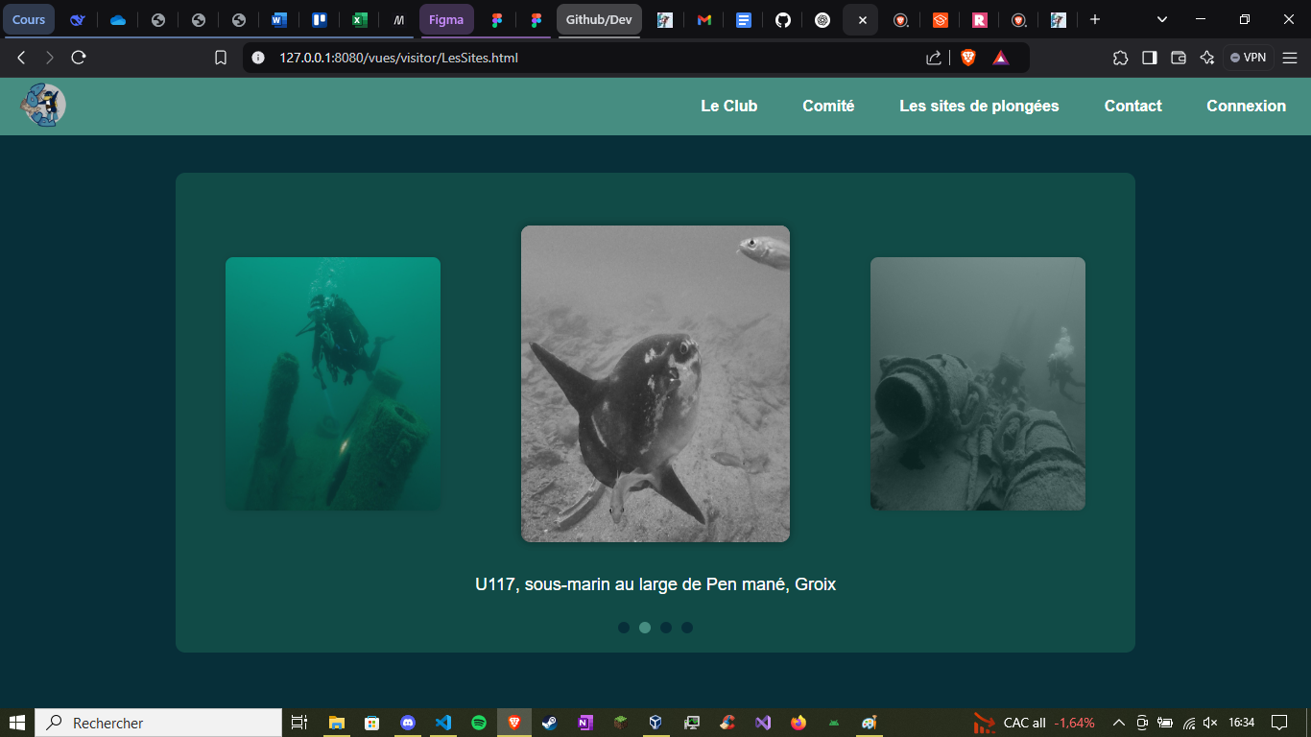Click the share page icon in the address bar
This screenshot has height=737, width=1311.
[932, 57]
